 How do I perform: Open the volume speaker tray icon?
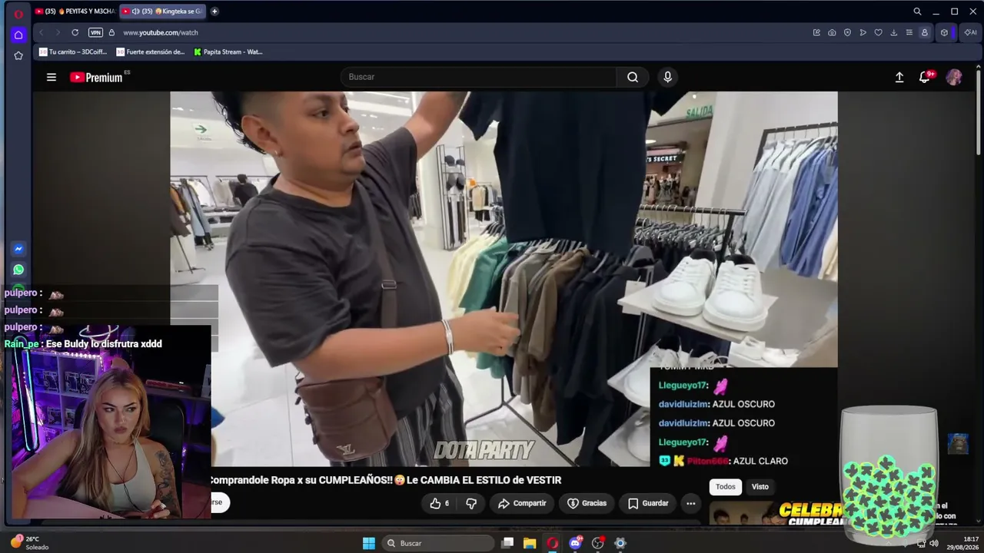coord(934,543)
